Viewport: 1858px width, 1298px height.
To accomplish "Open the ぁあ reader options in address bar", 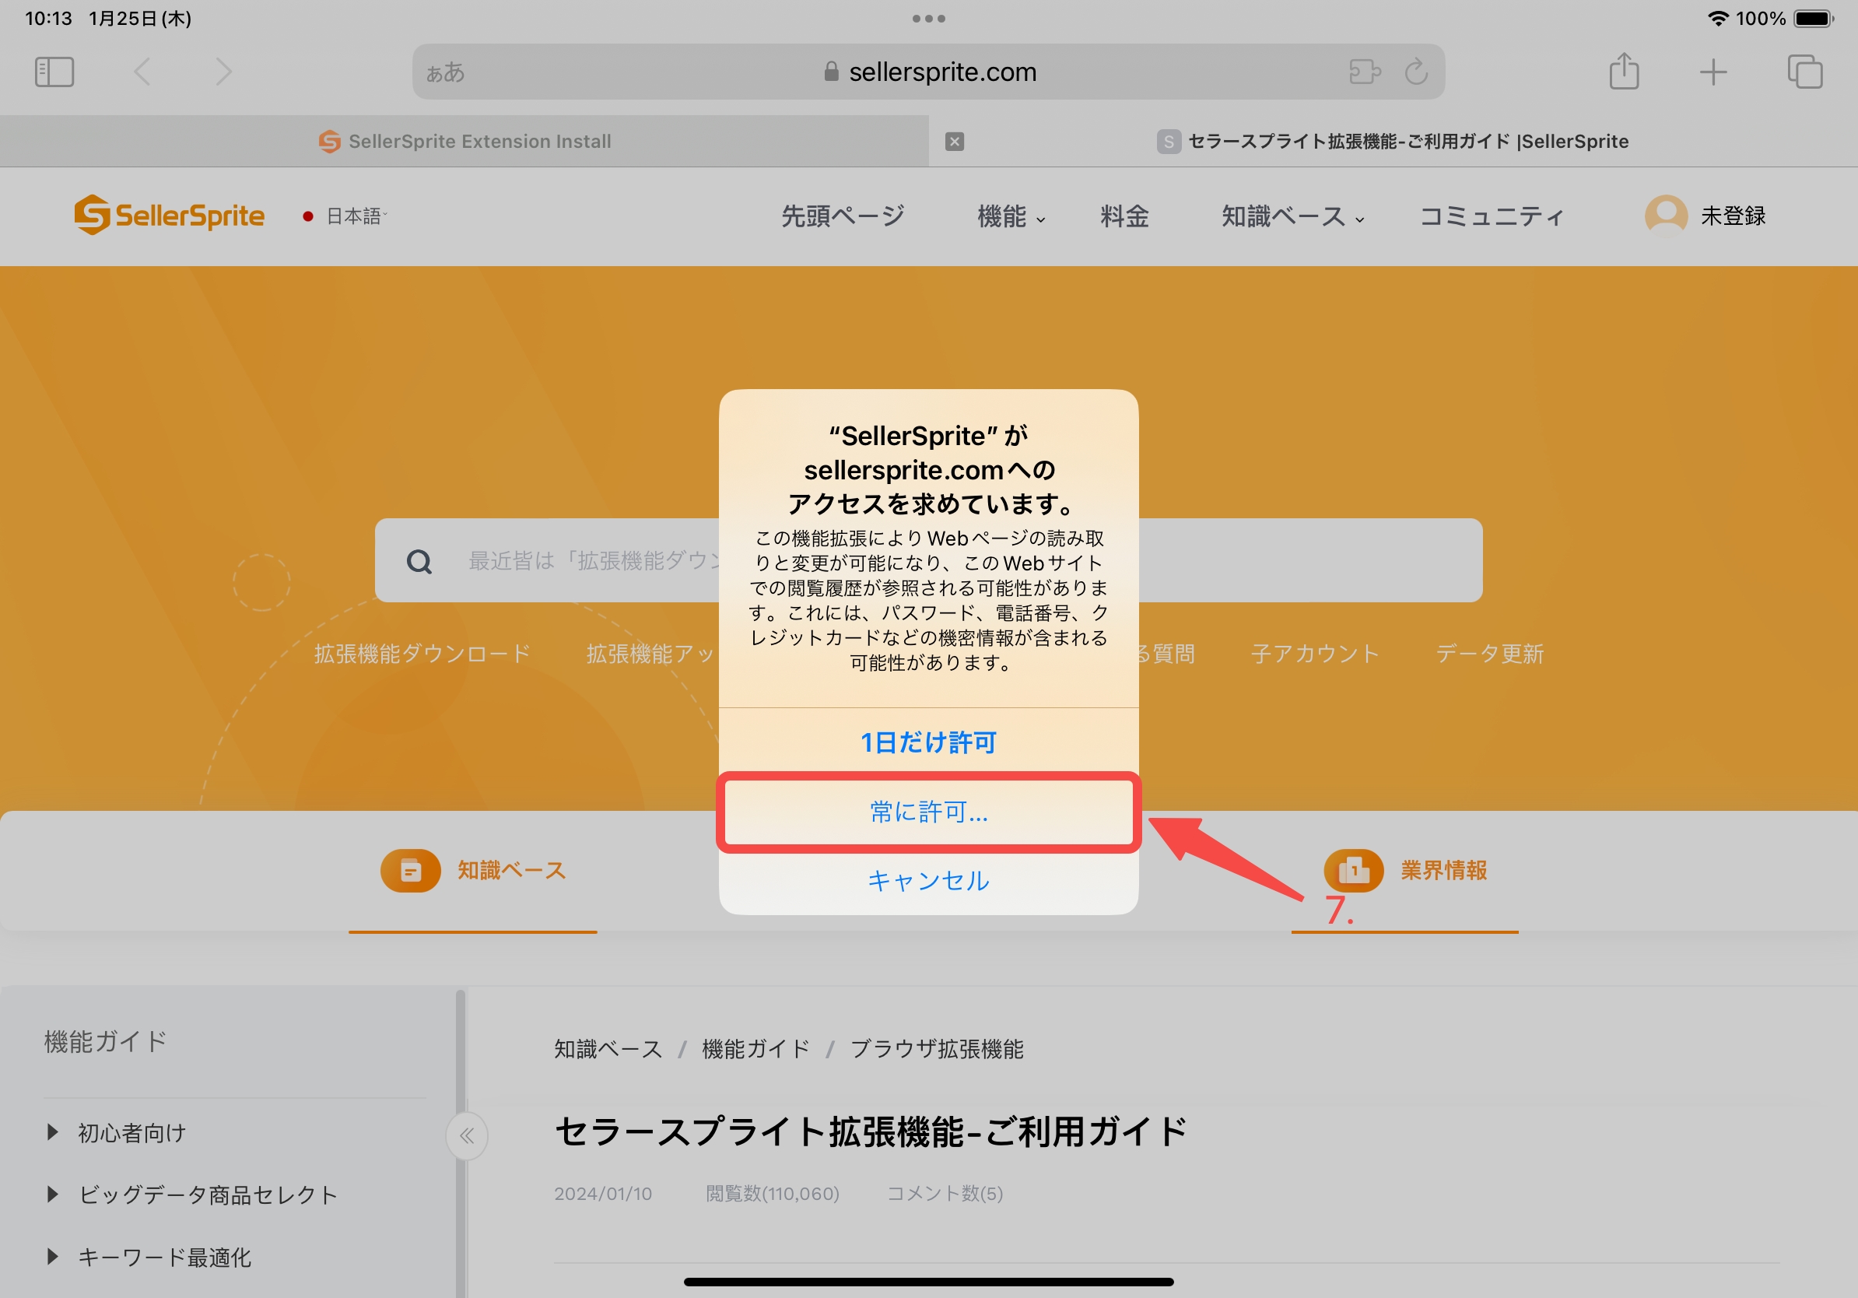I will 445,73.
